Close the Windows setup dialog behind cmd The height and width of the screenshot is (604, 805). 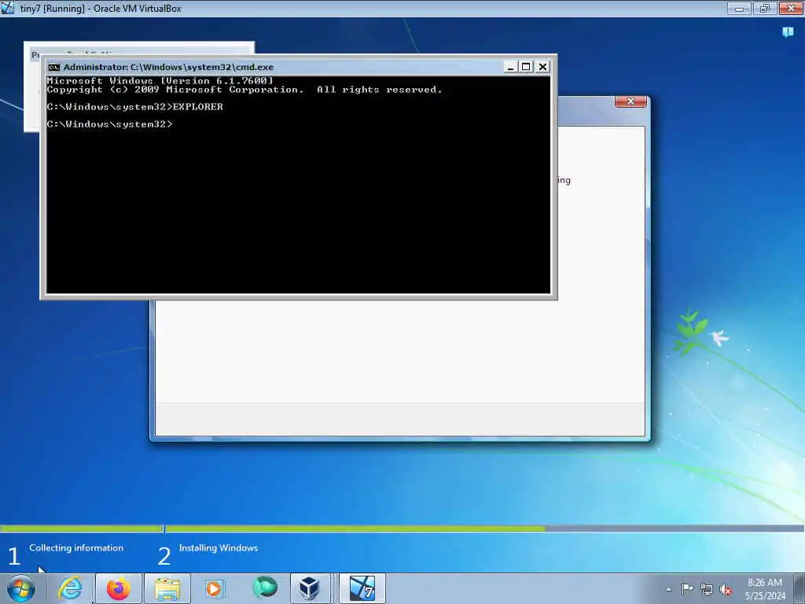[x=631, y=101]
